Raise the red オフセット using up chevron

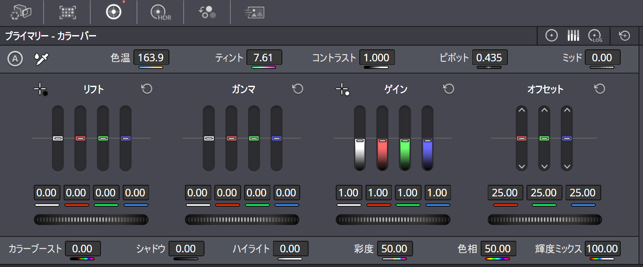pyautogui.click(x=522, y=110)
